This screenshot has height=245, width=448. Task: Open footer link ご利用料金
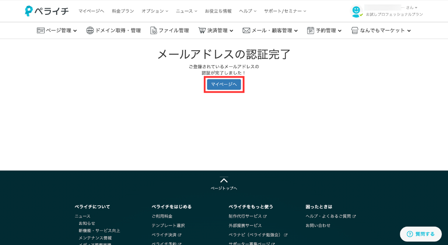pos(162,216)
